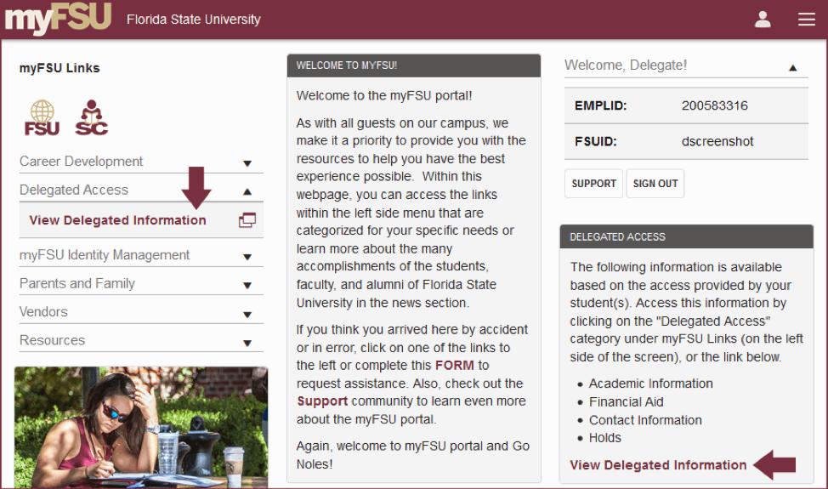
Task: Click the SIGN OUT button
Action: point(655,184)
